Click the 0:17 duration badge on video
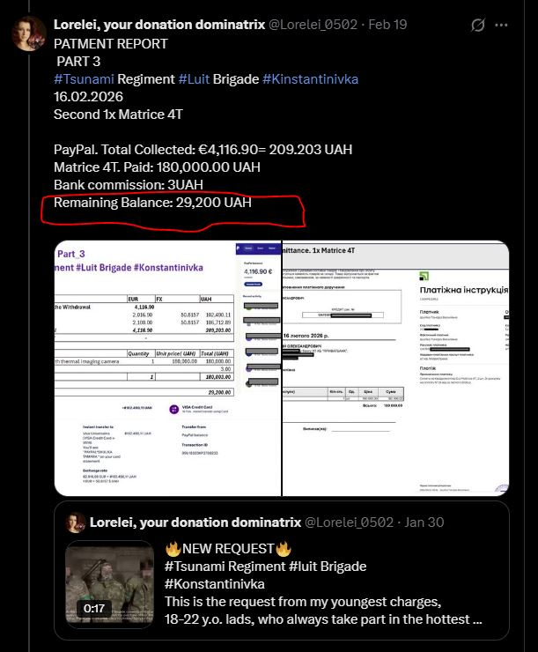 click(94, 608)
